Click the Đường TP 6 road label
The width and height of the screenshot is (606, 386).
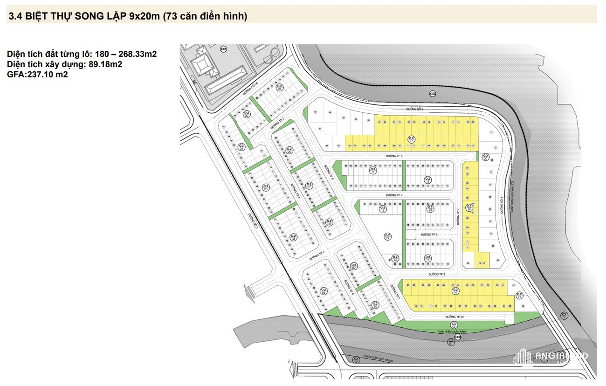(394, 156)
